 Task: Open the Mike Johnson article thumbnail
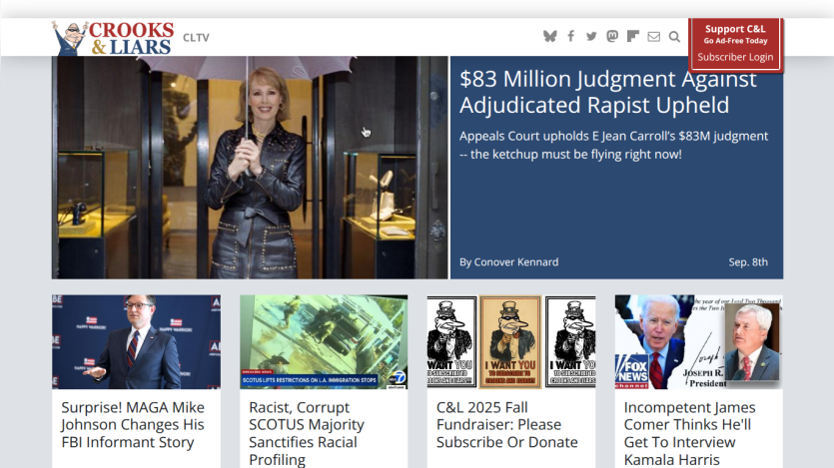coord(136,342)
